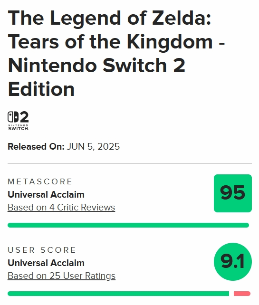Click the large '2' in Switch logo

(x=24, y=117)
